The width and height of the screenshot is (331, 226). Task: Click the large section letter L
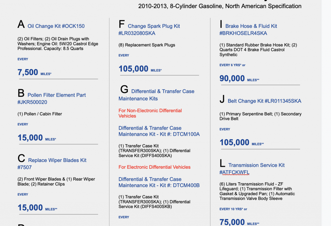[222, 163]
